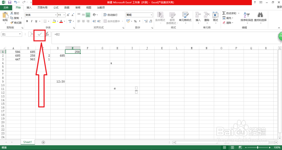Align text right
Image resolution: width=282 pixels, height=150 pixels.
88,21
